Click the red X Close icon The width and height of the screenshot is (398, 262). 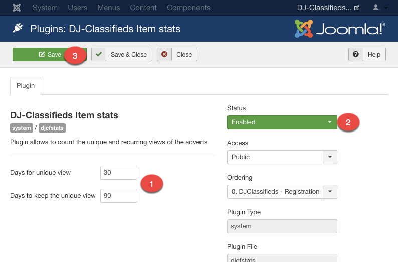164,55
